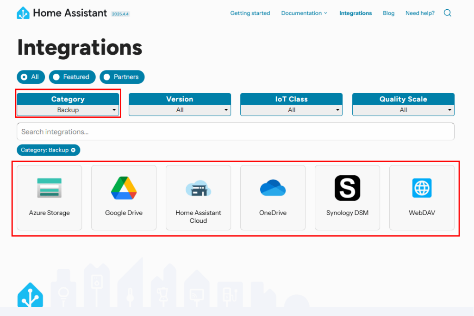474x316 pixels.
Task: Open the Home Assistant Cloud integration icon
Action: click(198, 188)
